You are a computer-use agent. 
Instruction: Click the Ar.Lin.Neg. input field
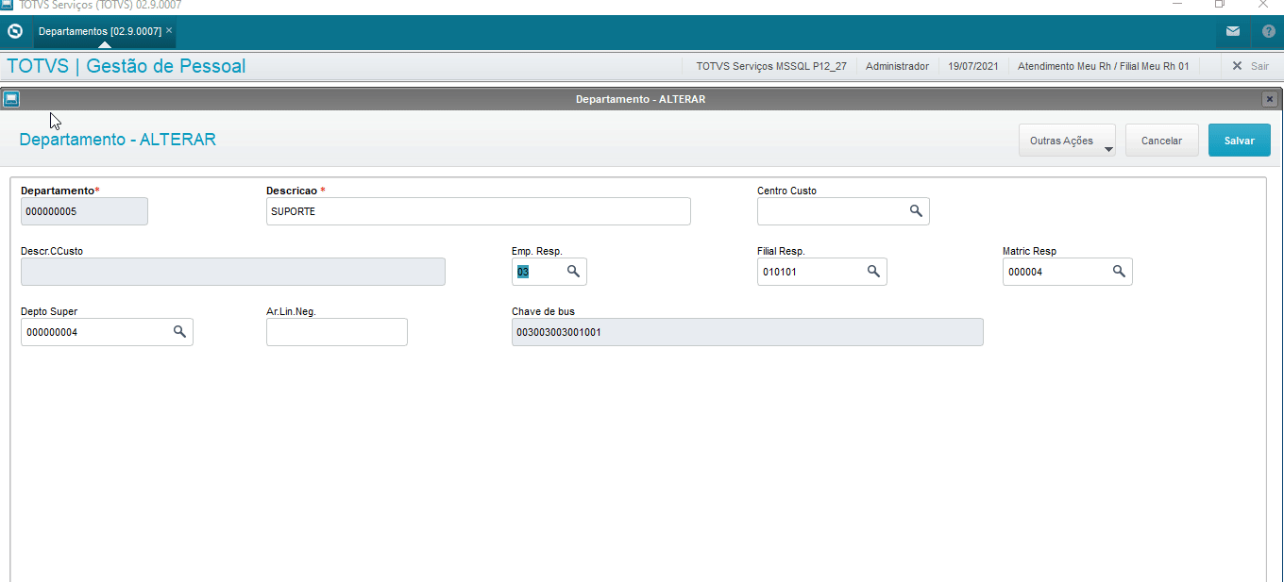click(337, 332)
